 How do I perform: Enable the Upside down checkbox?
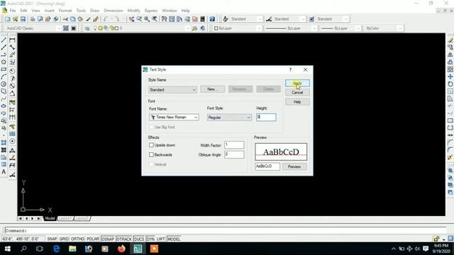(151, 144)
